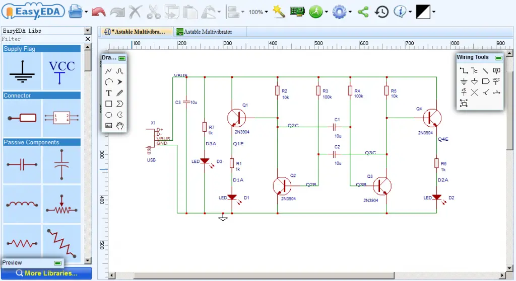Select the diagonal line wiring tool

[485, 70]
